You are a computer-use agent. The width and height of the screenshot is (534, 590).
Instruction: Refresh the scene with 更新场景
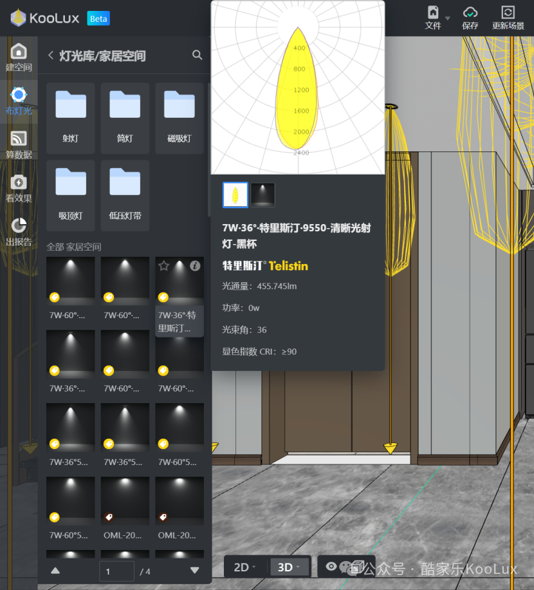508,18
